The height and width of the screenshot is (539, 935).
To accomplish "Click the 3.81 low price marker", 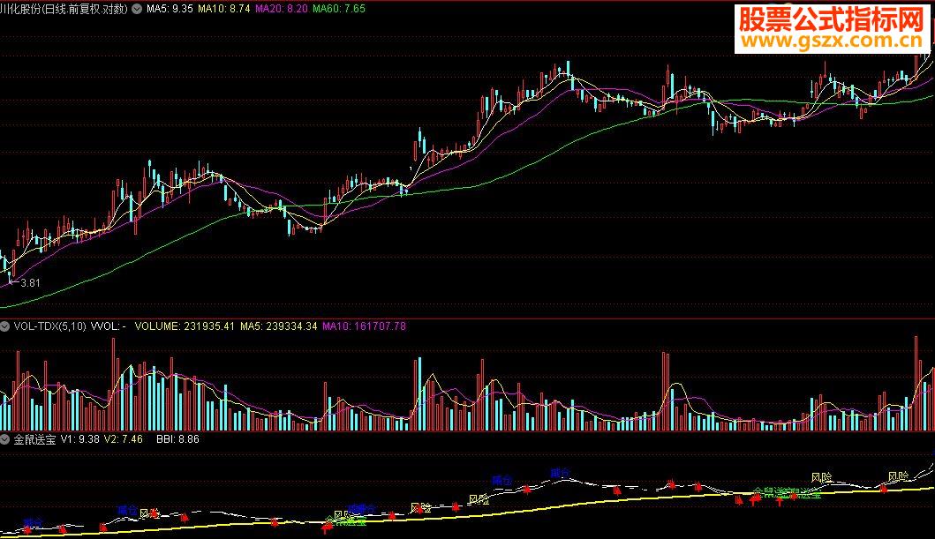I will pos(30,283).
